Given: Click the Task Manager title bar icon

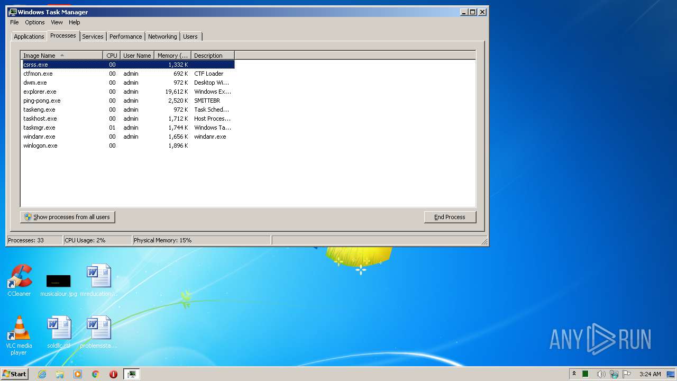Looking at the screenshot, I should [13, 12].
